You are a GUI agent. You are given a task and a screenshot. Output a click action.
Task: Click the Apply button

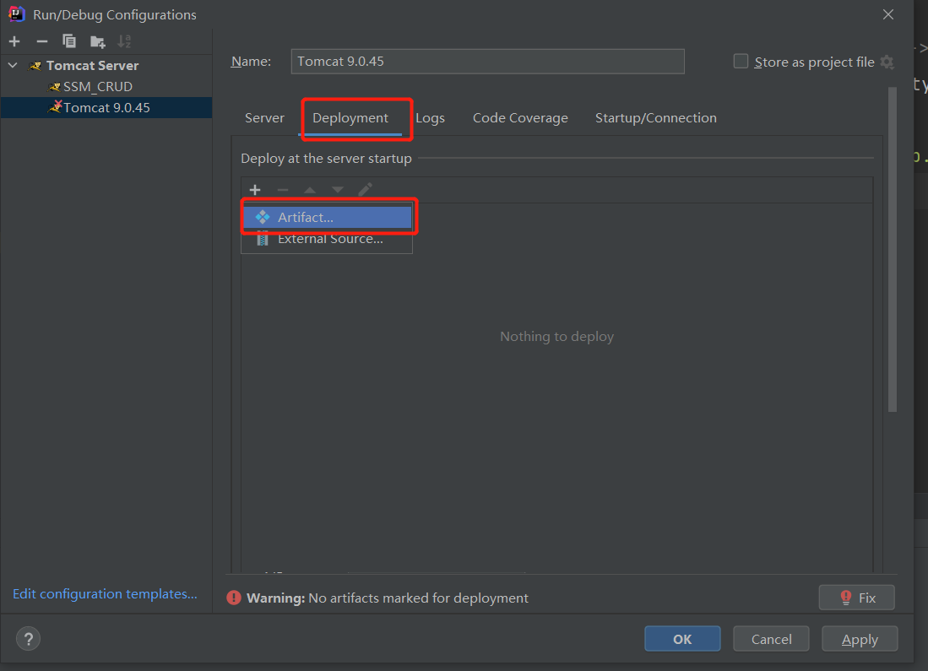click(860, 639)
